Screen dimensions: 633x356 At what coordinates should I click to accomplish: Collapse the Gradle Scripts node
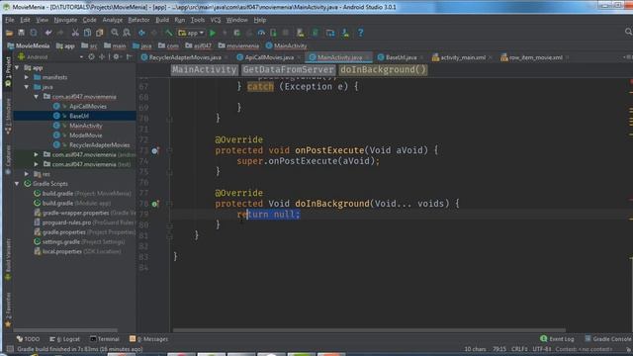(17, 184)
